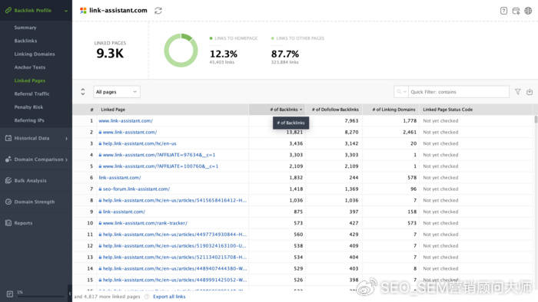Open the scheduler calendar icon top right
This screenshot has width=538, height=302.
[x=516, y=11]
